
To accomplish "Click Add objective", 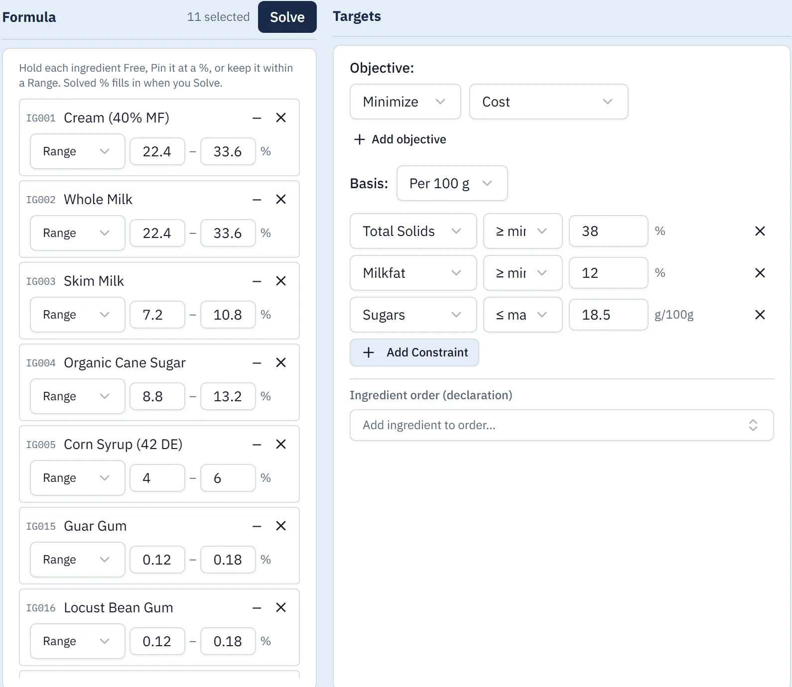I will point(399,139).
